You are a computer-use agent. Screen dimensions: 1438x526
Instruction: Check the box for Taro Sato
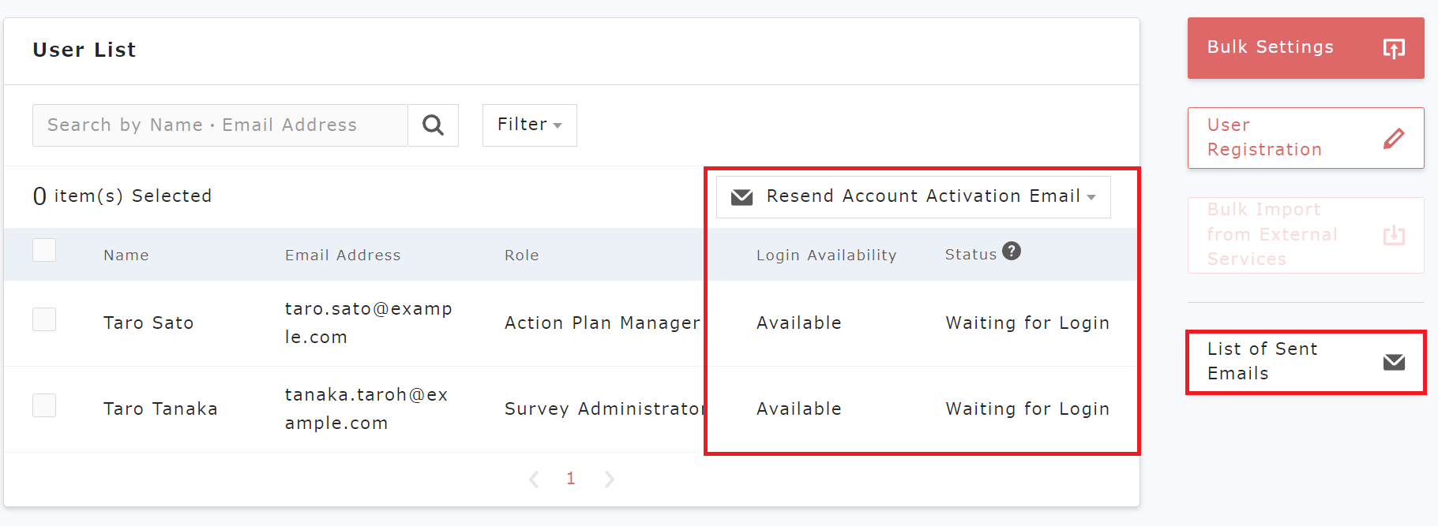(44, 319)
